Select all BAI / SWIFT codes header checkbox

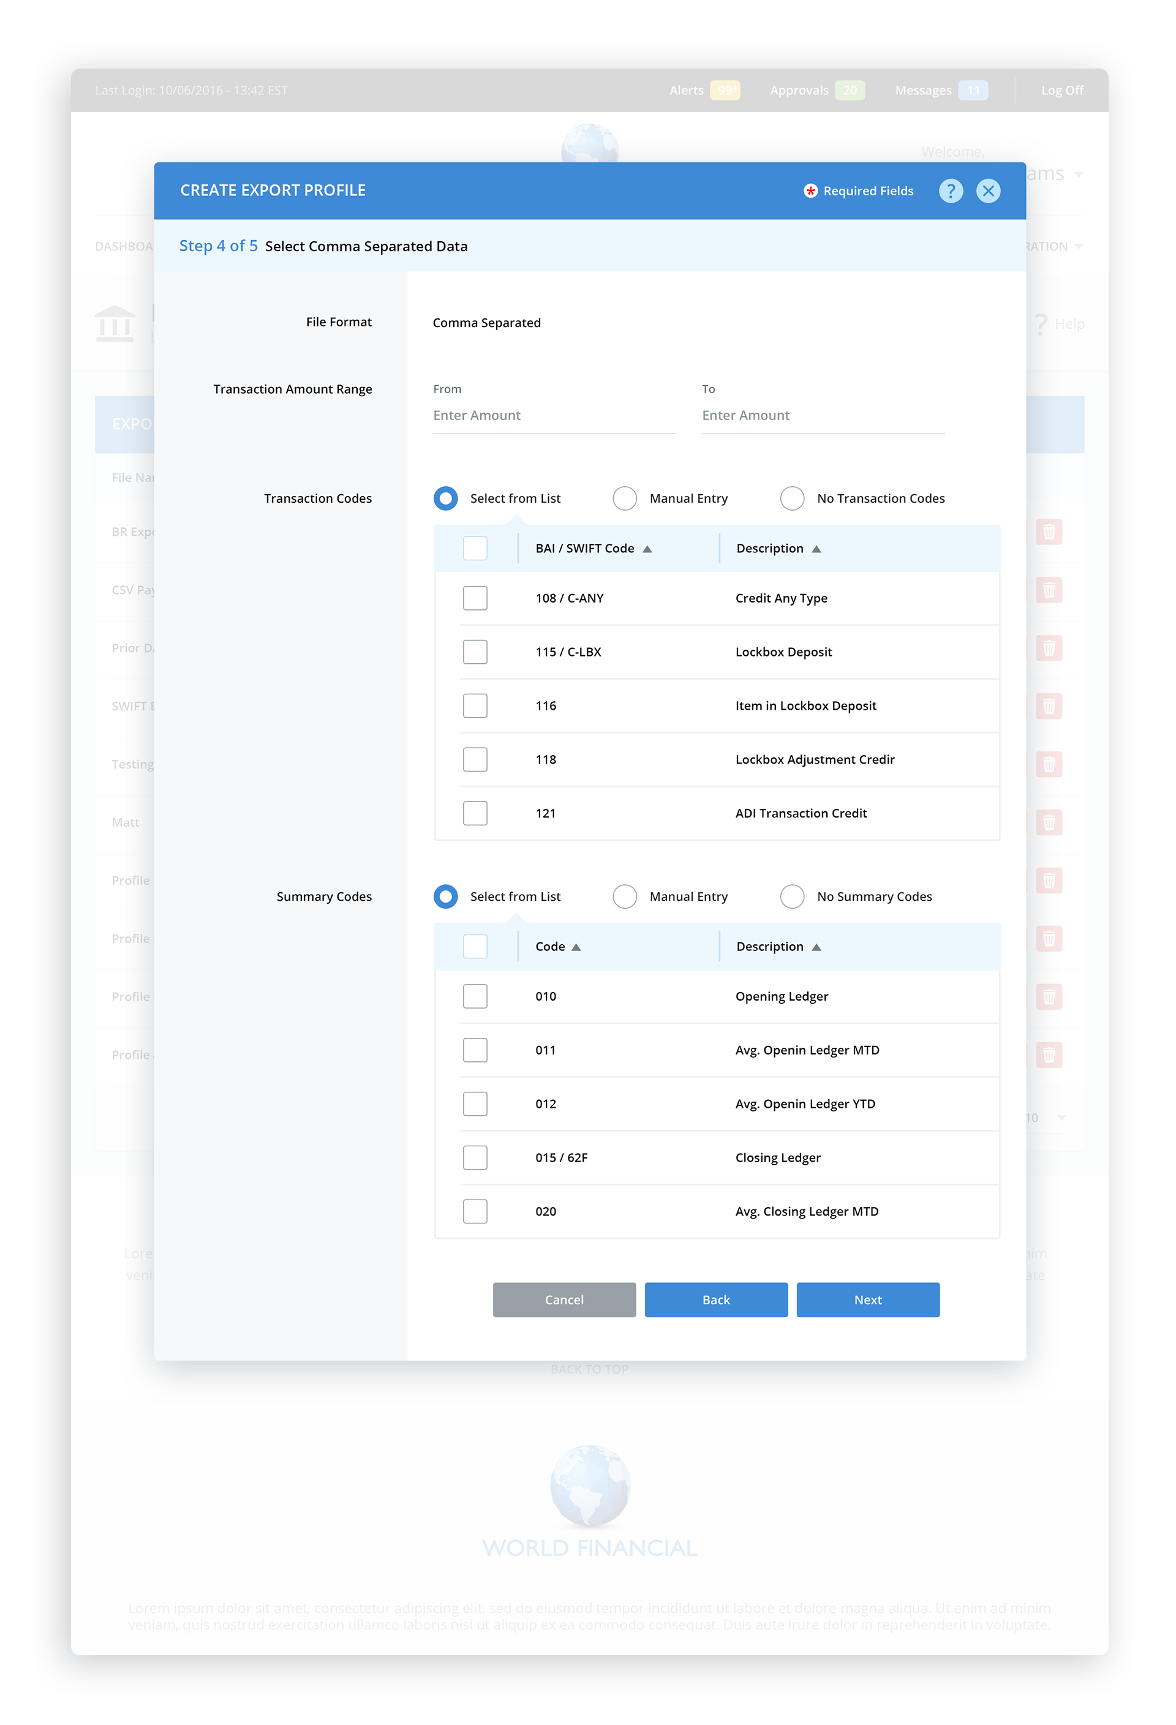[475, 549]
